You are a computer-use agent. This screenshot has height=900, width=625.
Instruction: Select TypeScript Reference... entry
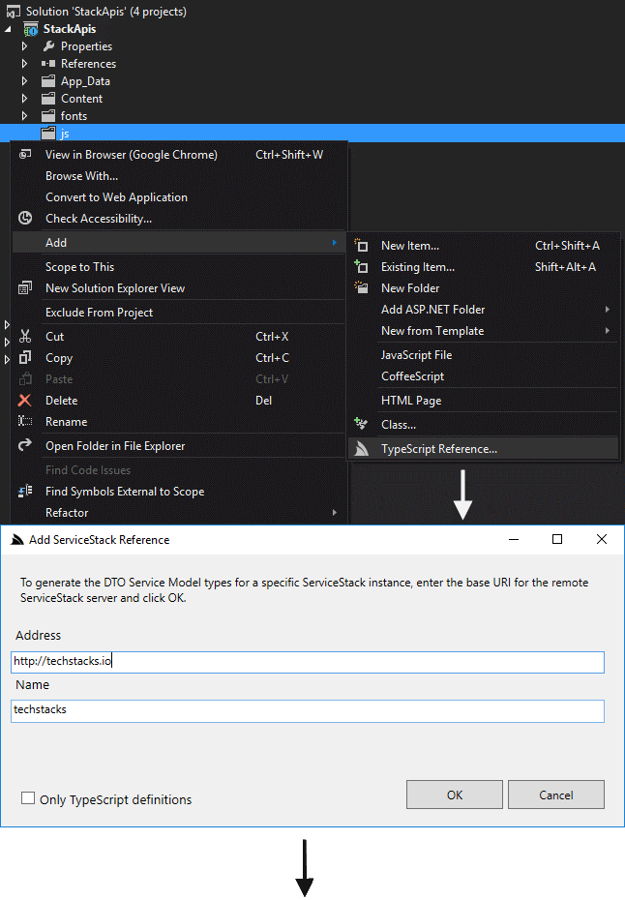(x=484, y=448)
